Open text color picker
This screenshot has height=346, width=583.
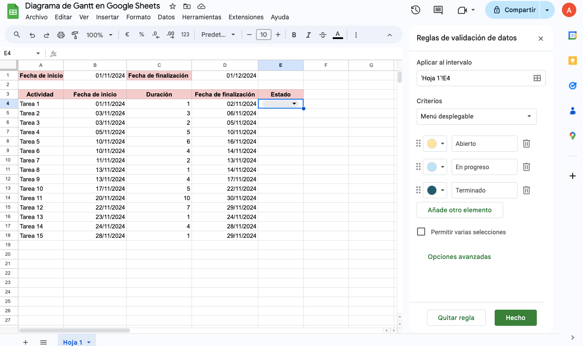point(338,35)
